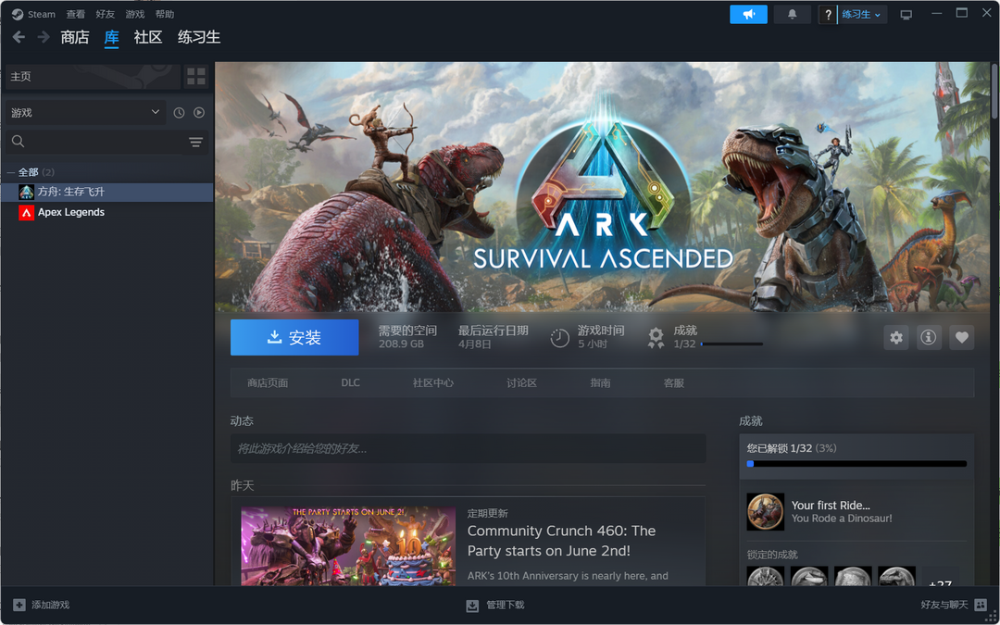
Task: Show game info circle icon
Action: 929,337
